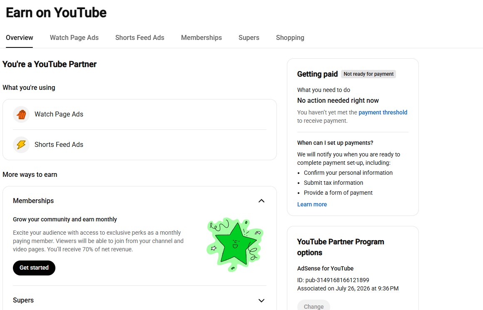Click the 'More ways to earn' heading
The image size is (483, 310).
30,175
